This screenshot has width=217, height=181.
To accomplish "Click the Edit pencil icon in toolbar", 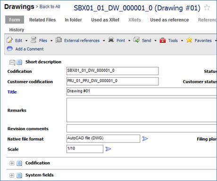I will (10, 40).
